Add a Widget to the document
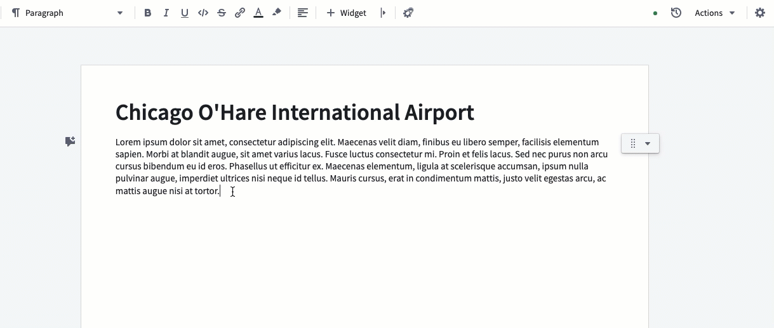 [346, 13]
